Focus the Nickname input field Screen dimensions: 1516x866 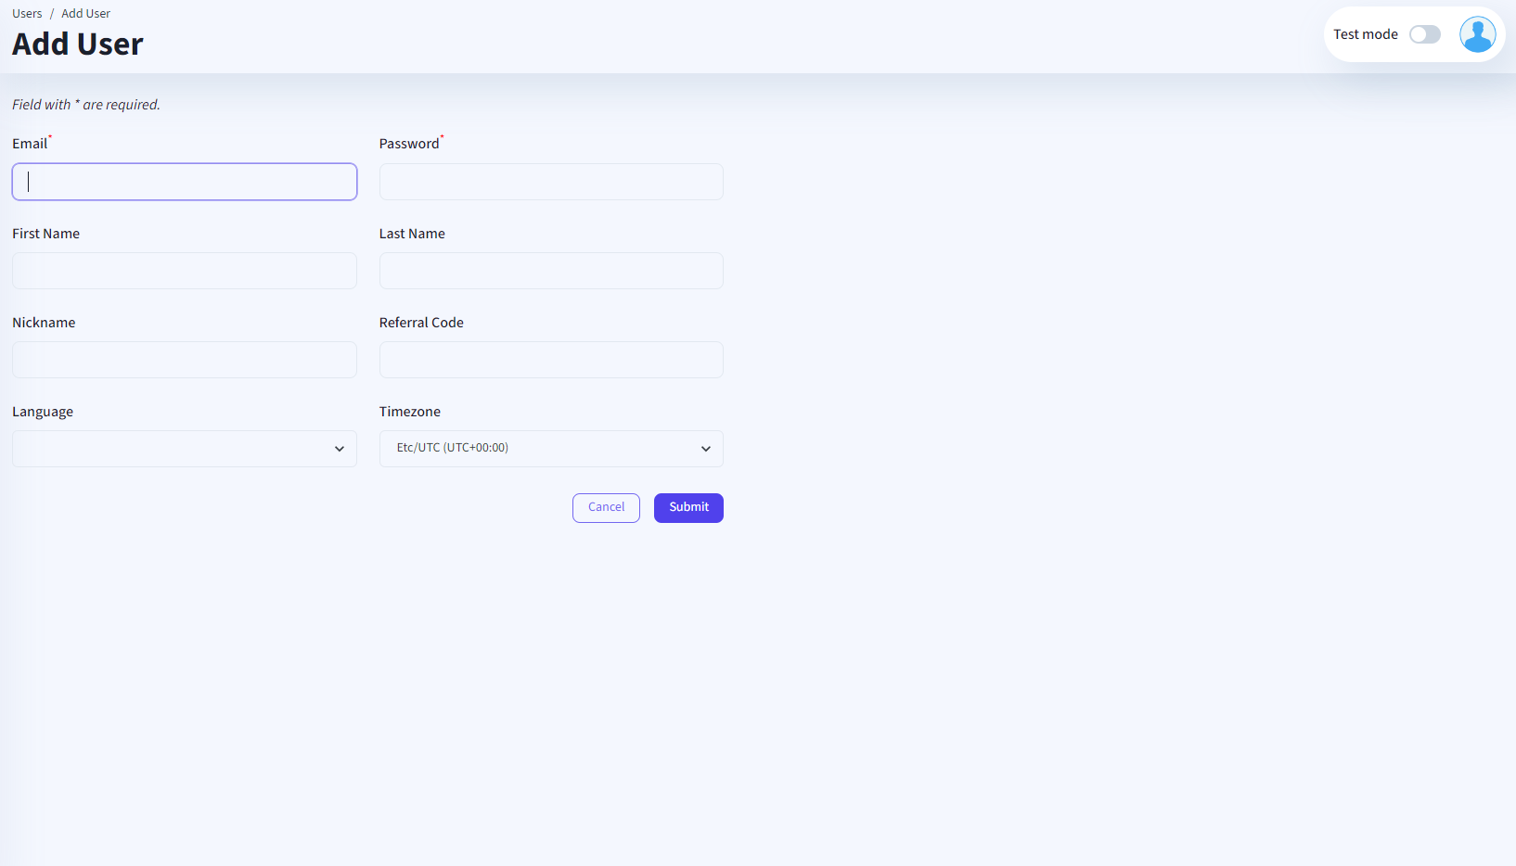point(184,360)
